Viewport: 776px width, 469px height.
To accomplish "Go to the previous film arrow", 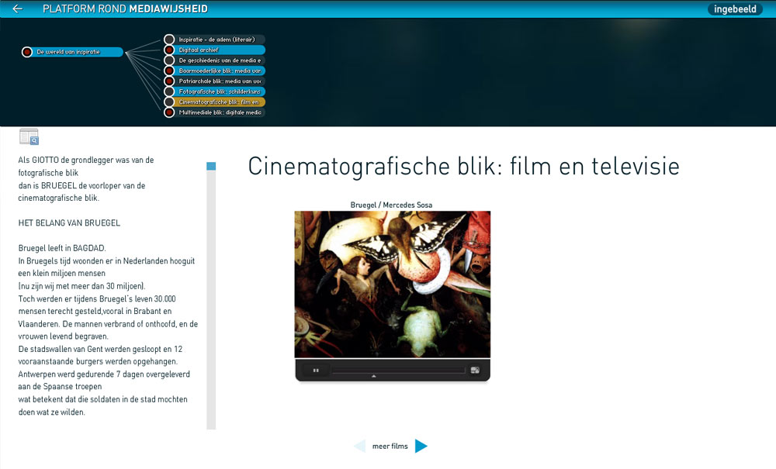I will click(x=360, y=446).
